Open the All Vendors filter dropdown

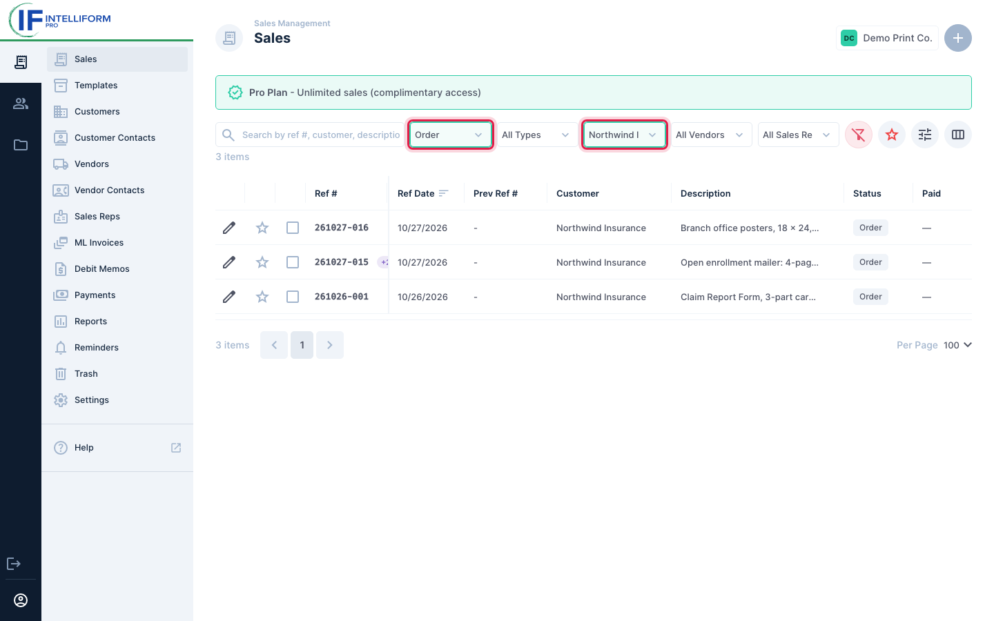pos(712,135)
